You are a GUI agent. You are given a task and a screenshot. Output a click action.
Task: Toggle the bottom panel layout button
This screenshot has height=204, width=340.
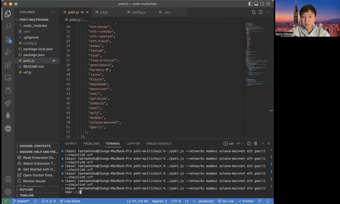256,4
